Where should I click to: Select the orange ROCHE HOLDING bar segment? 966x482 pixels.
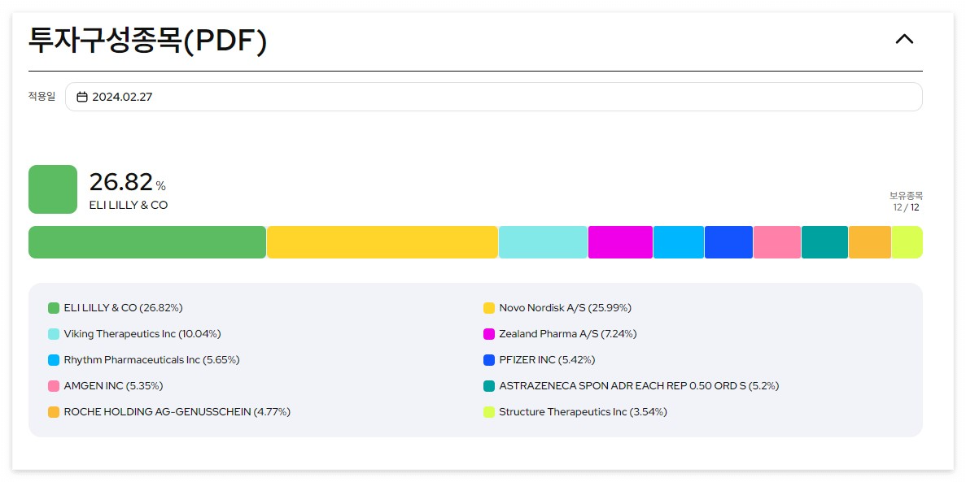click(870, 242)
